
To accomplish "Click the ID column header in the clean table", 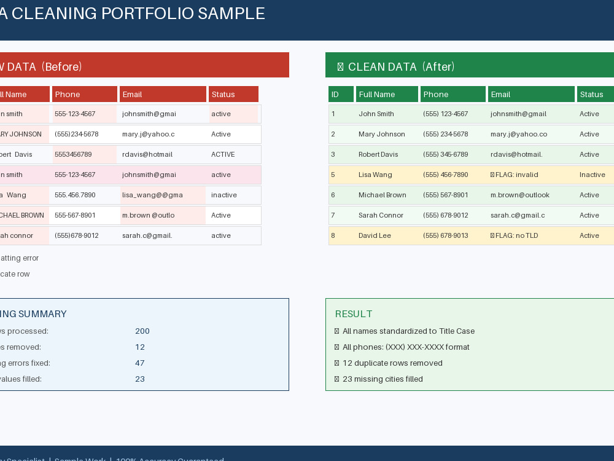I will (341, 94).
